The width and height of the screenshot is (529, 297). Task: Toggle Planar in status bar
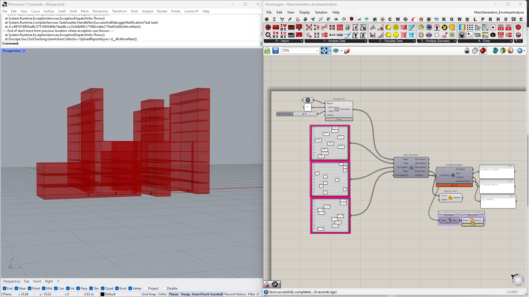click(x=174, y=294)
